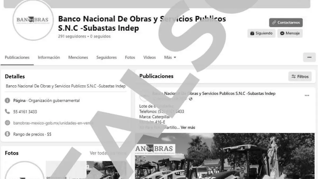
Task: Open the Fotos tab
Action: (130, 57)
